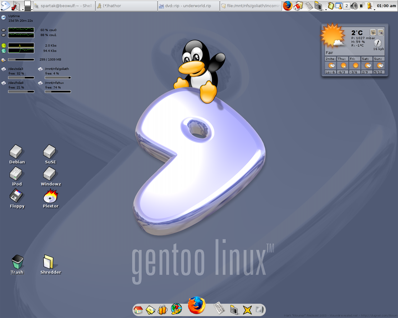Image resolution: width=398 pixels, height=318 pixels.
Task: Open the newspaper icon in the dock
Action: (220, 308)
